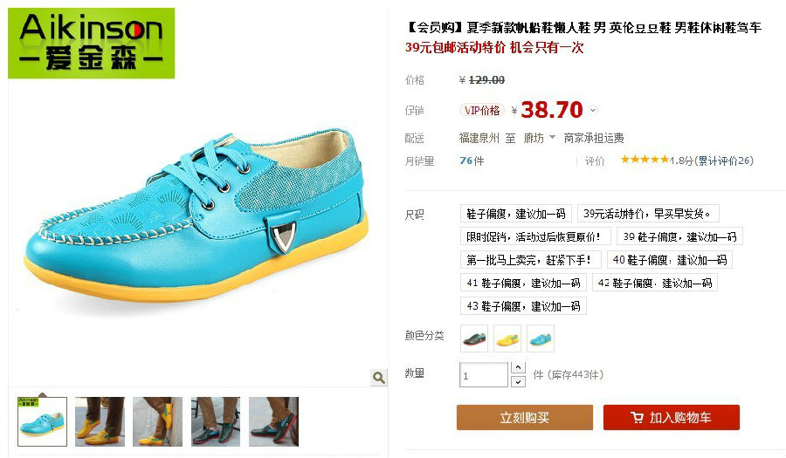This screenshot has width=786, height=458.
Task: Click the five-star rating icons
Action: (x=645, y=160)
